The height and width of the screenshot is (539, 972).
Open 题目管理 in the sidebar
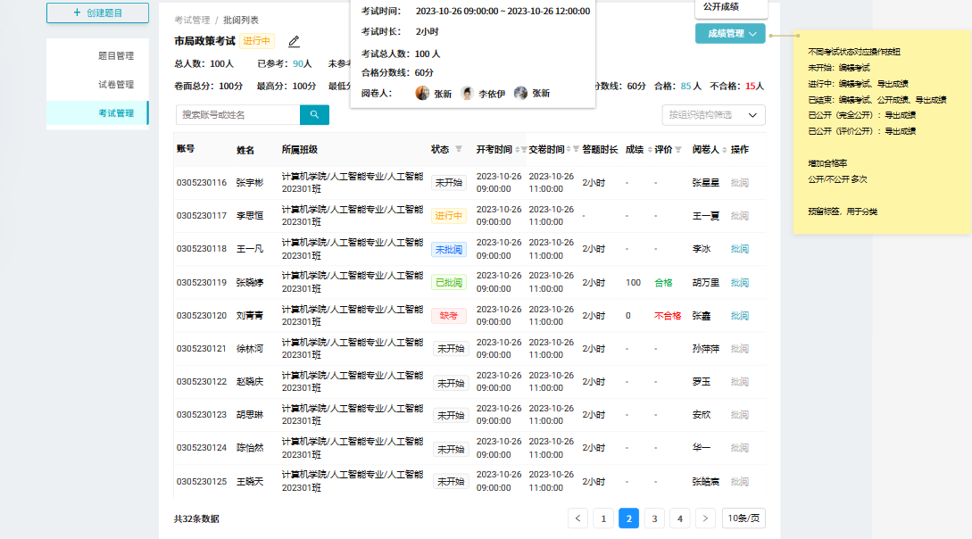(x=116, y=55)
